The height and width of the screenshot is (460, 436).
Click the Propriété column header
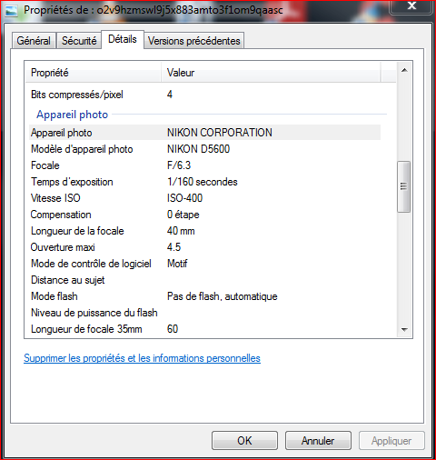[x=93, y=73]
